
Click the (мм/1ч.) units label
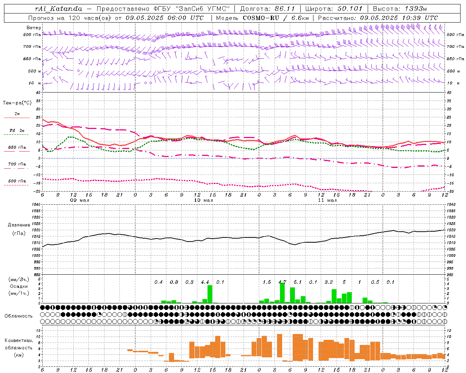(x=19, y=293)
